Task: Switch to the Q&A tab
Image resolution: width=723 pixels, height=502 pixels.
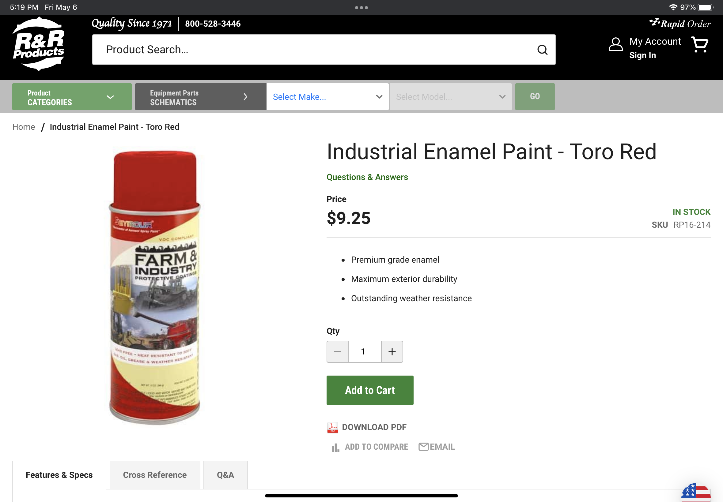Action: (x=225, y=475)
